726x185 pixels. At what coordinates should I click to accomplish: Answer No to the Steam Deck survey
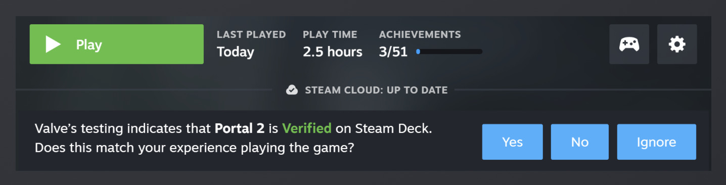click(580, 142)
